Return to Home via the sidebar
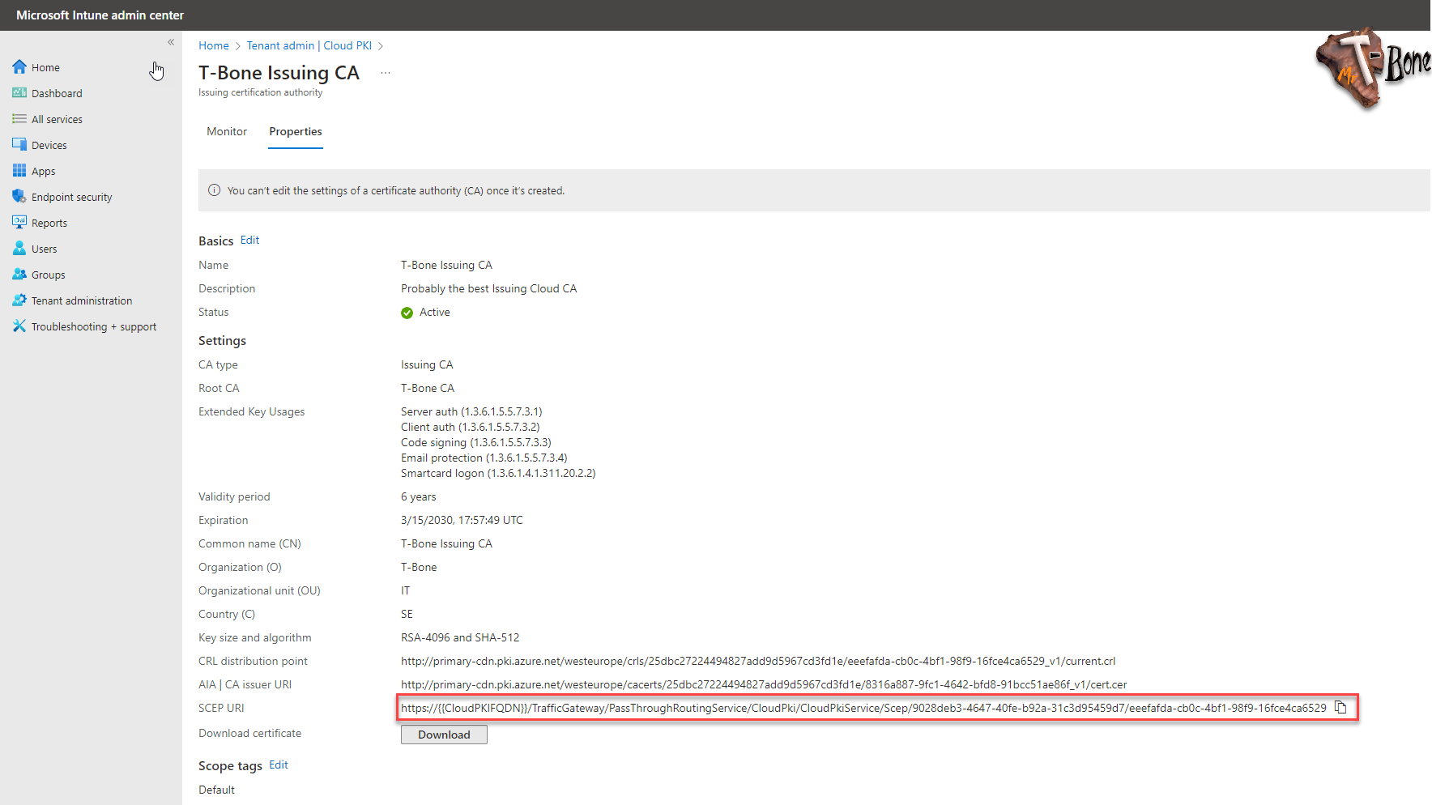 pyautogui.click(x=45, y=66)
